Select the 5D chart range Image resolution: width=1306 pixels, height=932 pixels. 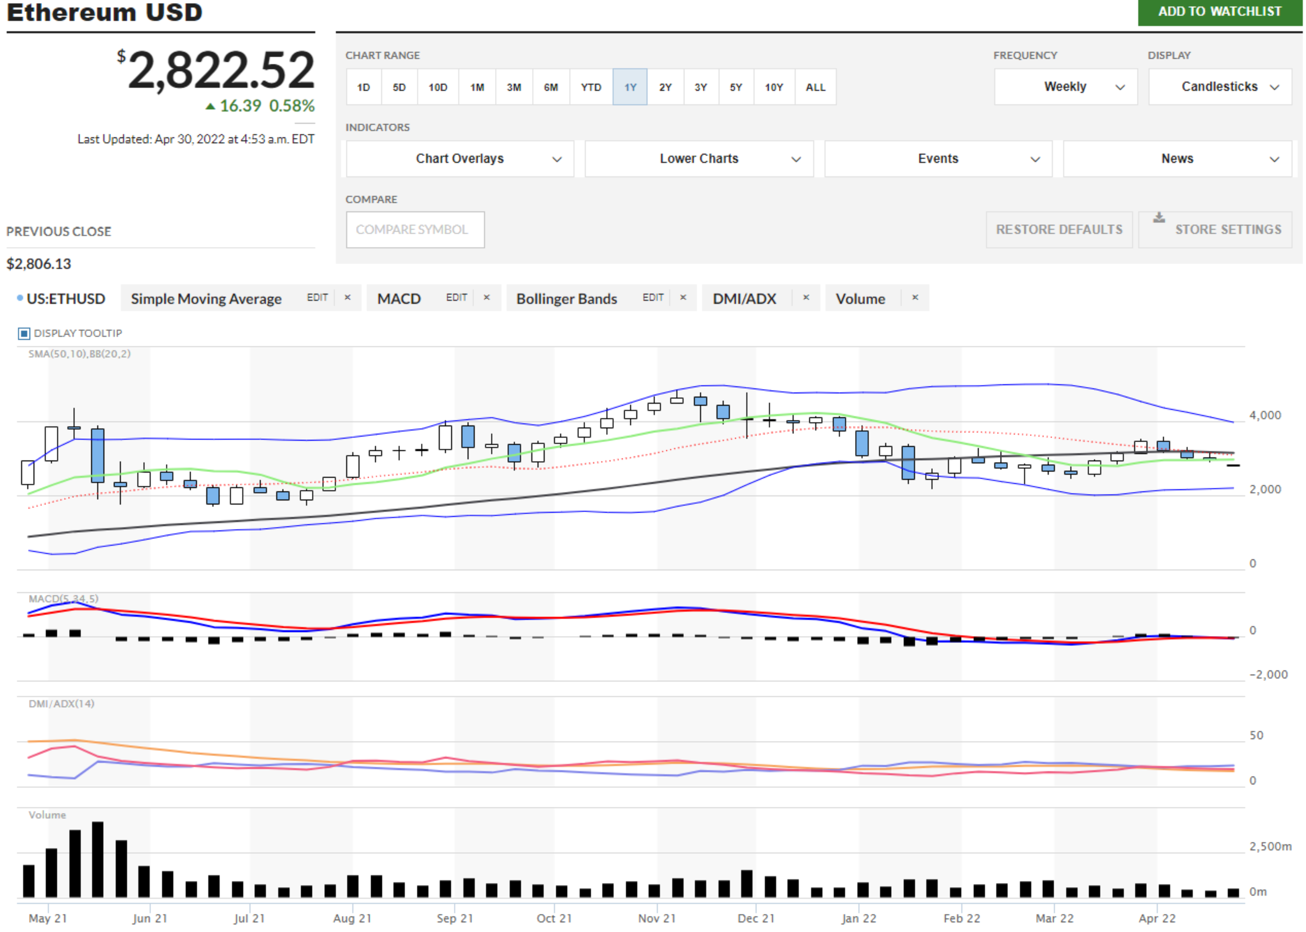coord(400,87)
